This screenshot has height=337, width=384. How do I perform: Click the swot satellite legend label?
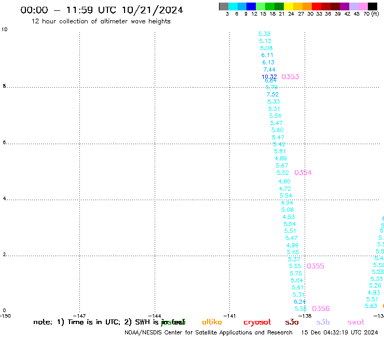click(x=356, y=322)
